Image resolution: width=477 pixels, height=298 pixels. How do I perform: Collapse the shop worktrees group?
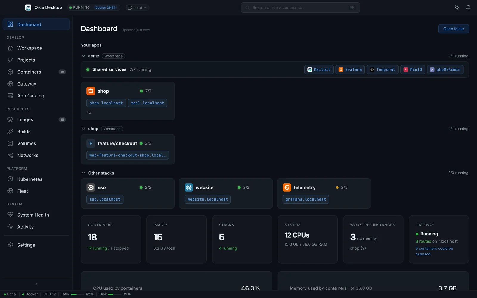point(83,129)
